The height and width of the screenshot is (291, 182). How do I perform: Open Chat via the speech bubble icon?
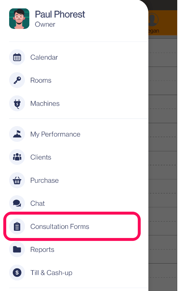17,203
